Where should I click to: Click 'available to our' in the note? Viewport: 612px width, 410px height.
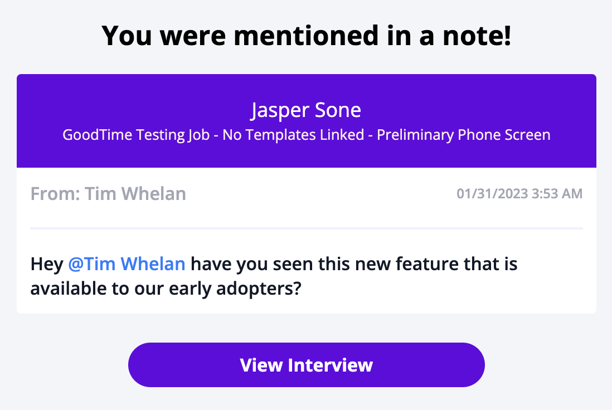click(94, 289)
